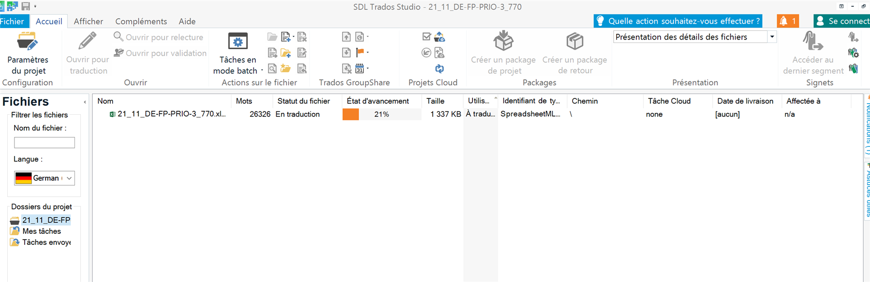Click the 26326 word count cell

260,114
